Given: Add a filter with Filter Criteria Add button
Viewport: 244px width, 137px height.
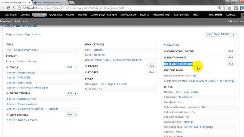Looking at the screenshot, I should pos(69,93).
